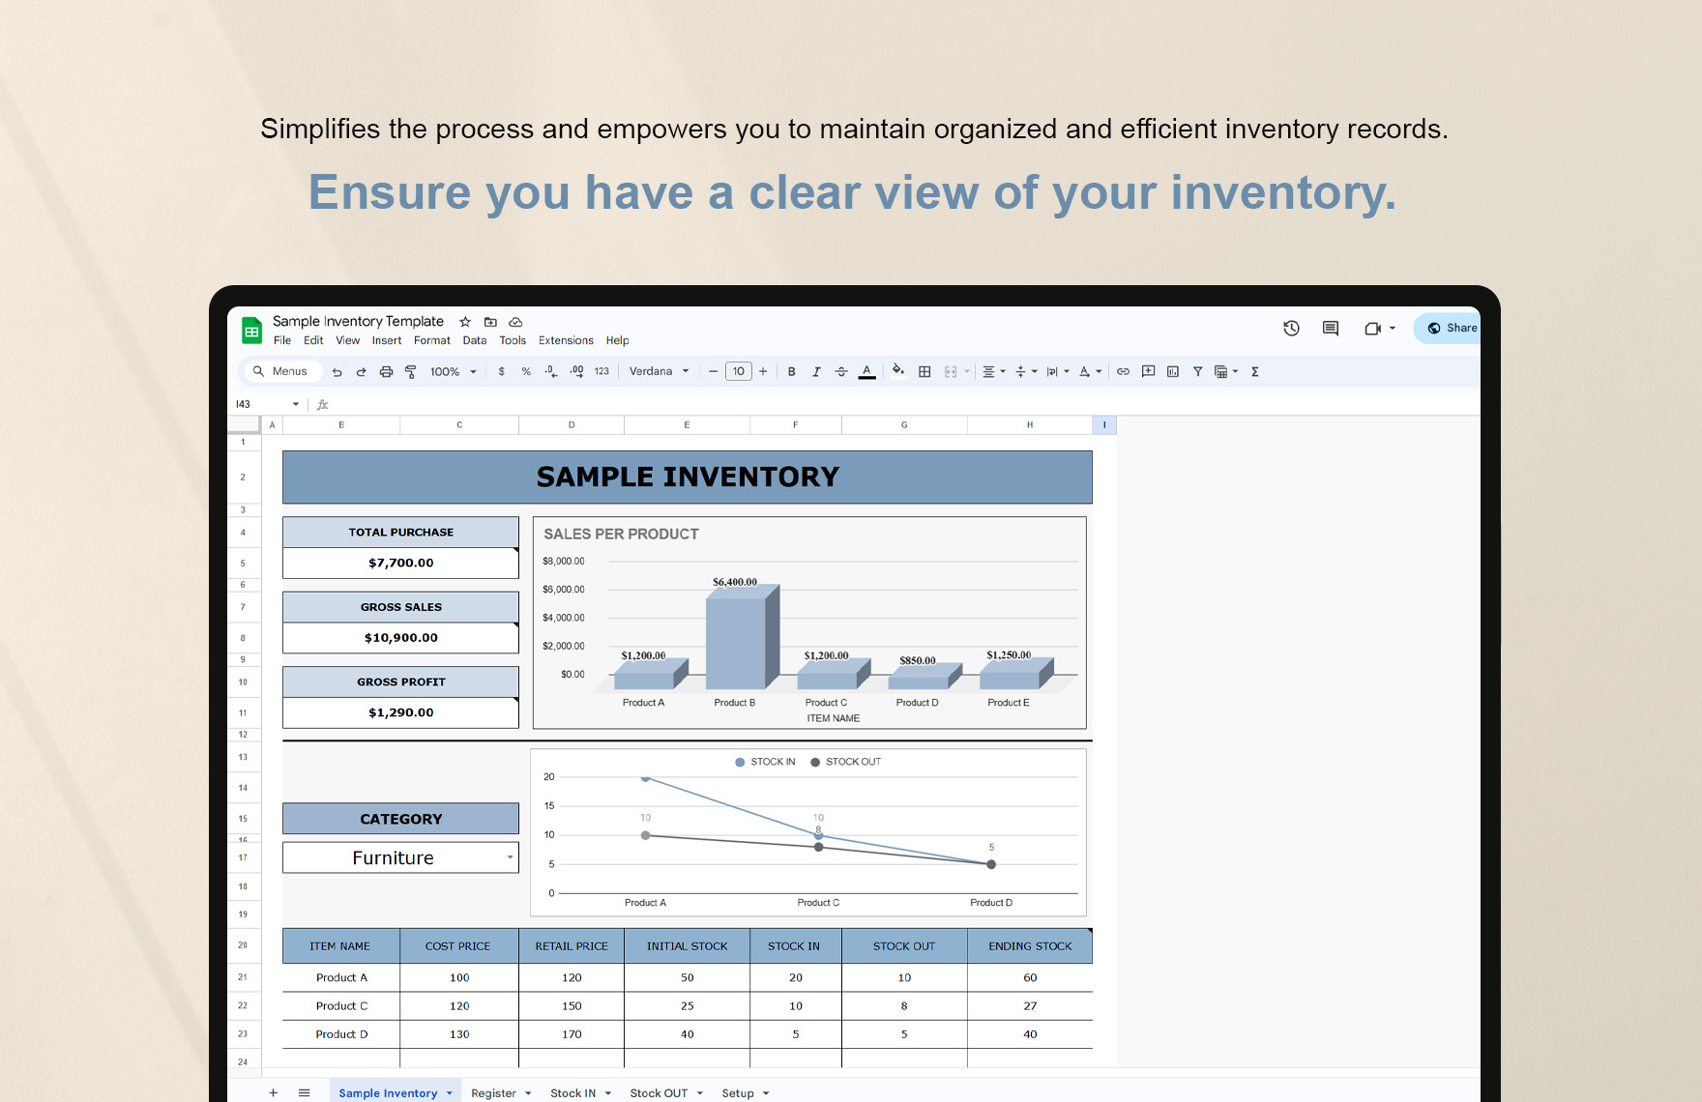Toggle strikethrough formatting
This screenshot has width=1702, height=1102.
point(840,371)
